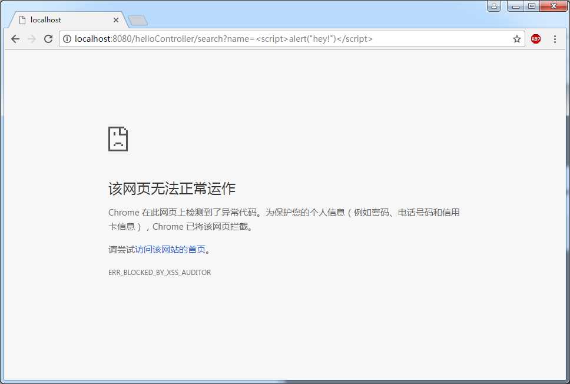Go back to the previous page
Image resolution: width=570 pixels, height=384 pixels.
[x=15, y=39]
